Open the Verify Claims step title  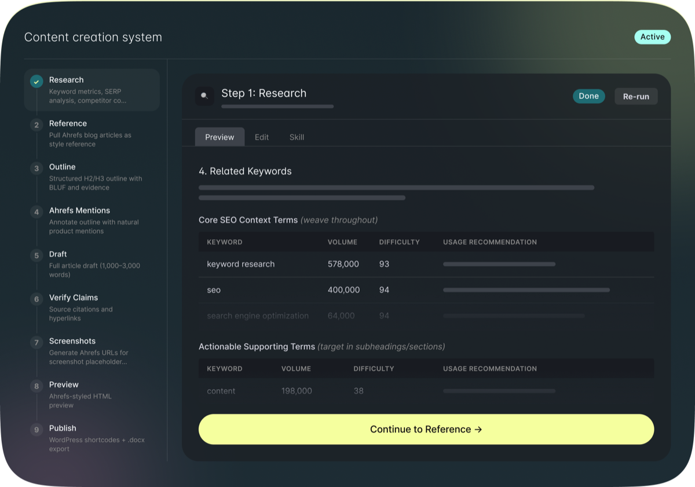click(74, 298)
